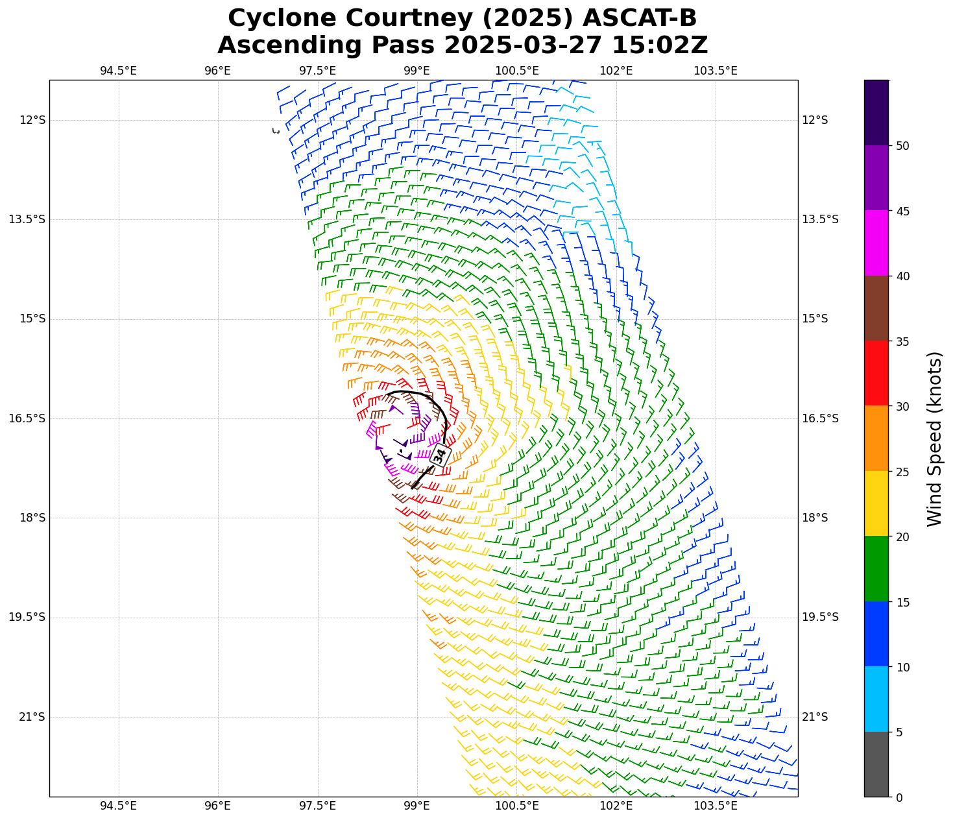Screen dimensions: 953x820
Task: Click the bottom axis 100.5°E longitude label
Action: tap(516, 806)
